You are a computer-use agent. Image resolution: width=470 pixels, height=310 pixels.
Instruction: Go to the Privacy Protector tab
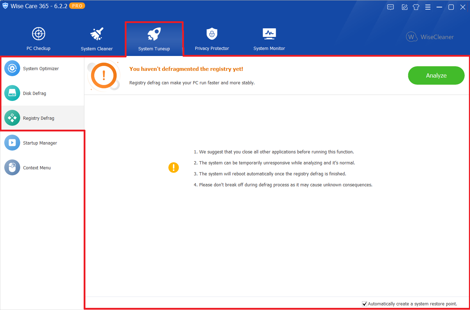point(212,39)
